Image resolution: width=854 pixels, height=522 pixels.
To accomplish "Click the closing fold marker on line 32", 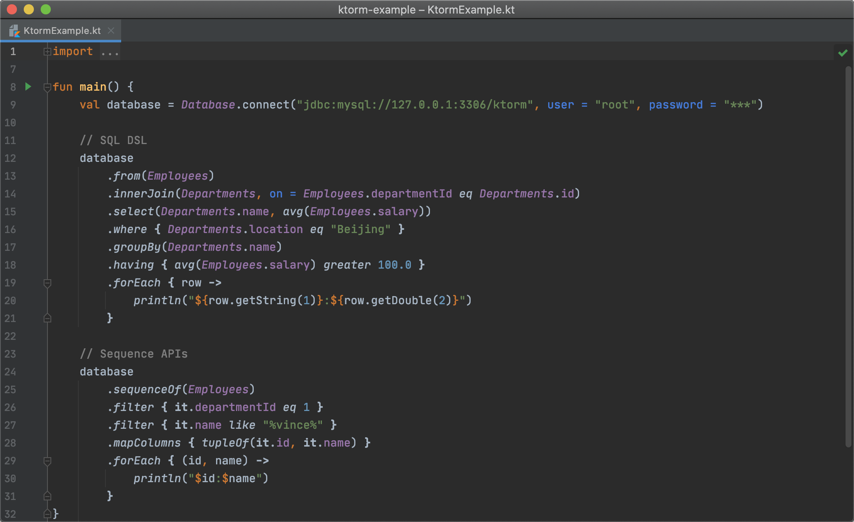I will (x=47, y=514).
